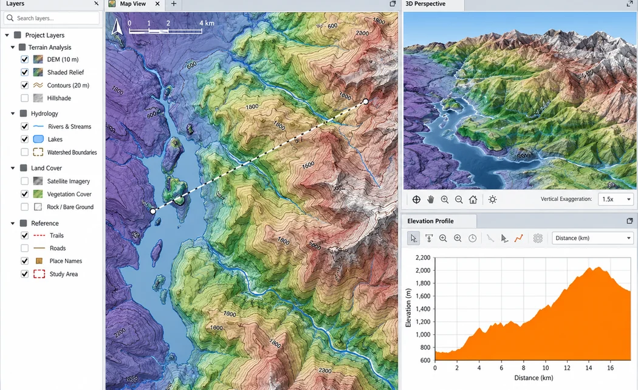Screen dimensions: 638x390
Task: Enable the Hillshade layer checkbox
Action: point(25,98)
